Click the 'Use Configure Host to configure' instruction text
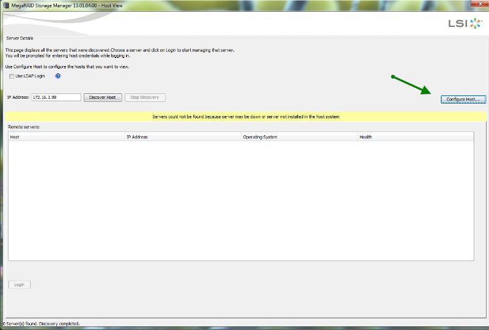Image resolution: width=489 pixels, height=330 pixels. point(67,66)
